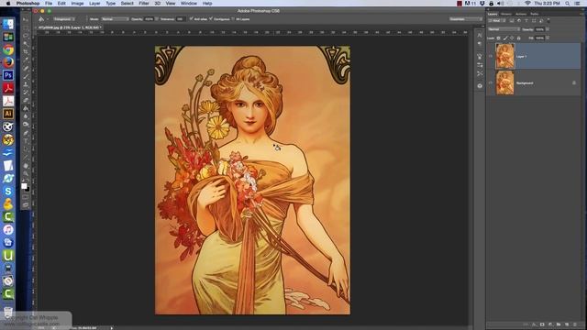The image size is (587, 330).
Task: Select the Spot Healing Brush tool
Action: (26, 69)
